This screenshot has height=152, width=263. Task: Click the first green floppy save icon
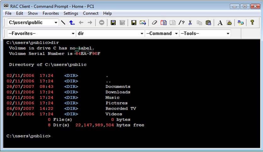click(x=113, y=22)
